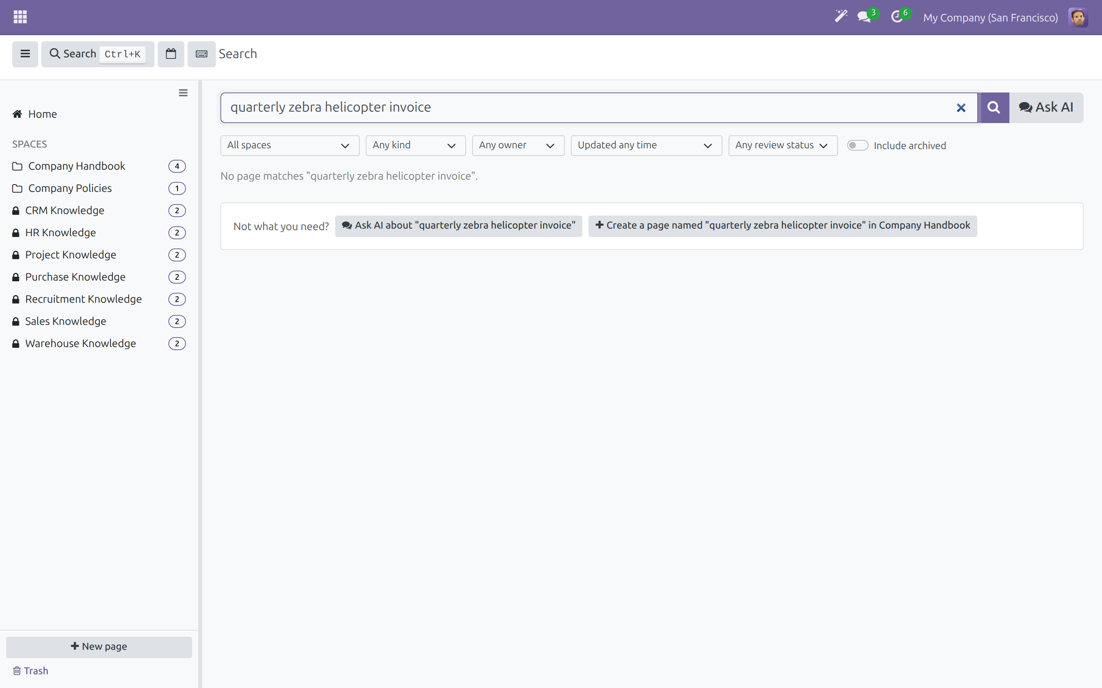Image resolution: width=1102 pixels, height=688 pixels.
Task: Click the magic wand icon in top bar
Action: click(841, 17)
